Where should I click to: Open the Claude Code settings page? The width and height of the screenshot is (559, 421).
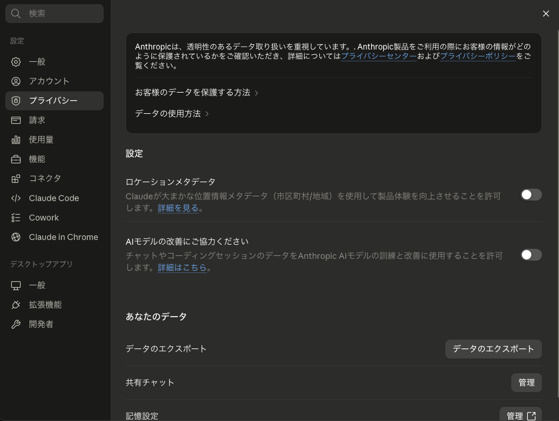(54, 198)
